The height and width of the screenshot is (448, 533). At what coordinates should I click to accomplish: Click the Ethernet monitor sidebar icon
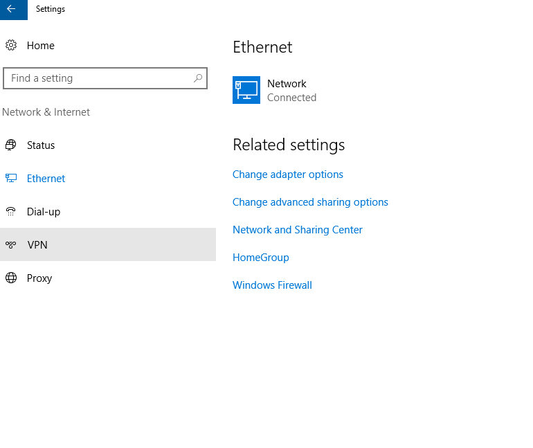coord(11,178)
